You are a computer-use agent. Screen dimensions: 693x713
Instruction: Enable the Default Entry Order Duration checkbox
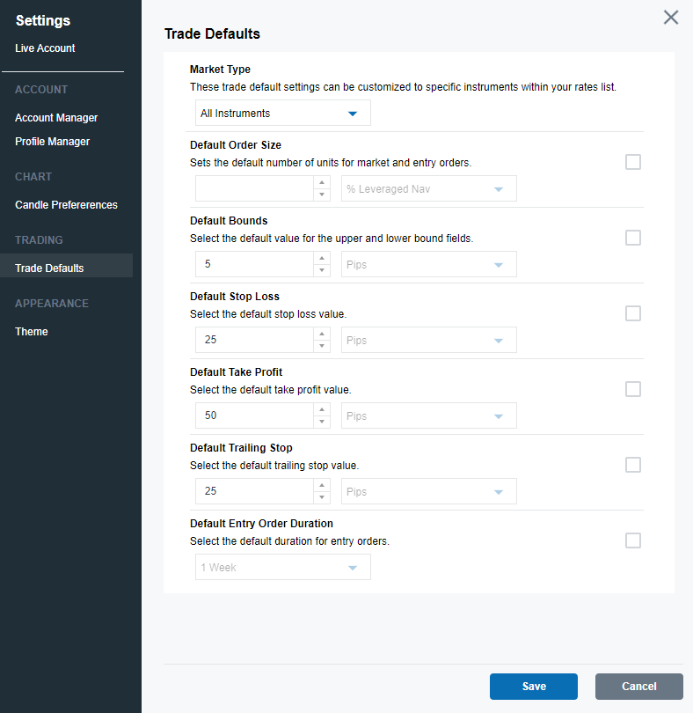point(633,540)
